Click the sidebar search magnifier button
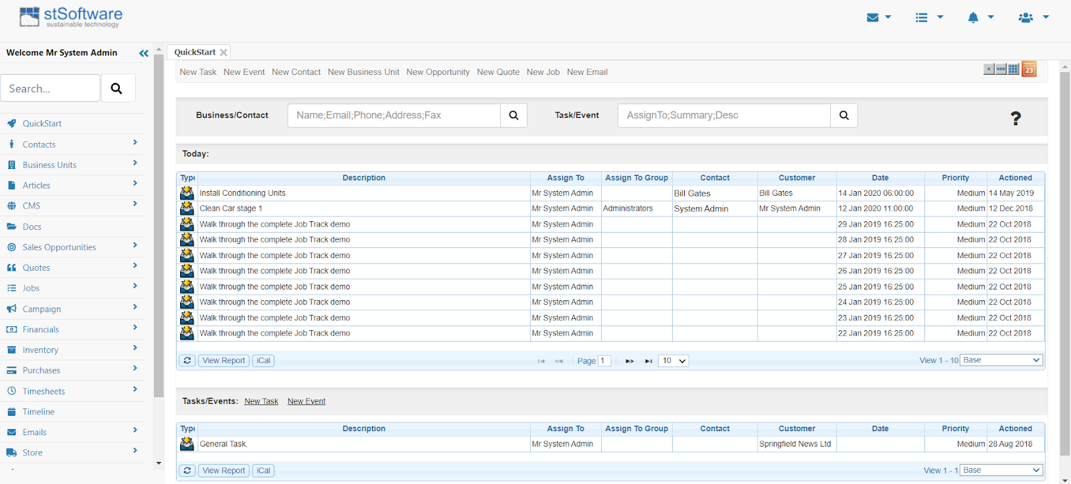The width and height of the screenshot is (1071, 484). coord(116,88)
